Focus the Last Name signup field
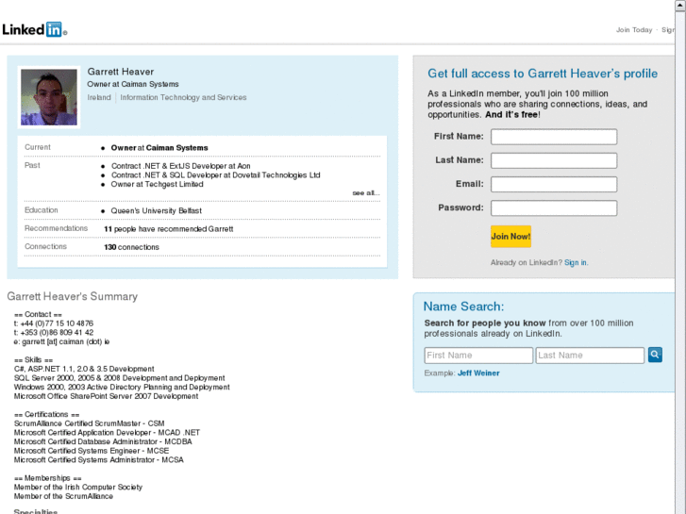Image resolution: width=686 pixels, height=514 pixels. 554,160
